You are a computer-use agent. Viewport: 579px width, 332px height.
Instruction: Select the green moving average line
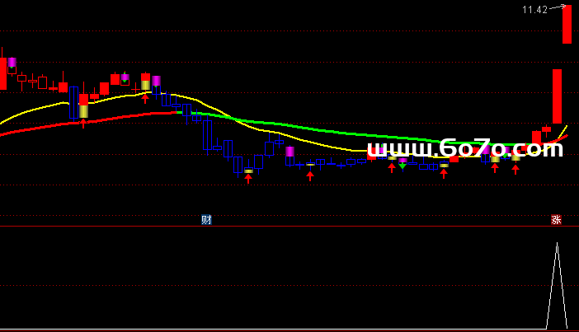click(x=330, y=131)
